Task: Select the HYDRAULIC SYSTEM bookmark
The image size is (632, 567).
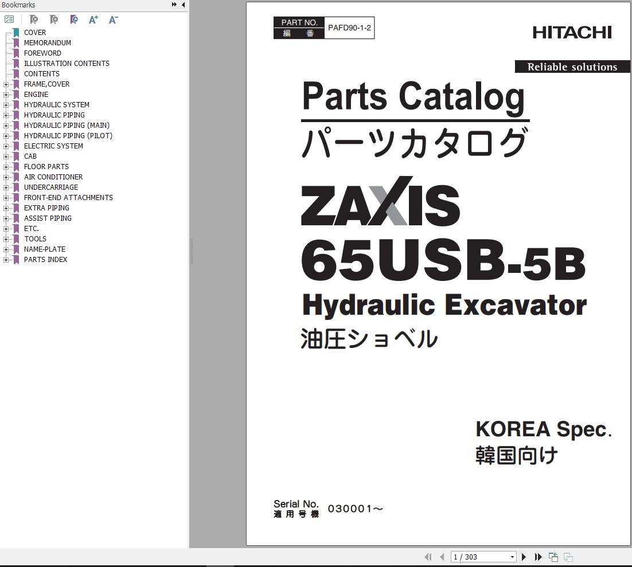Action: coord(56,105)
